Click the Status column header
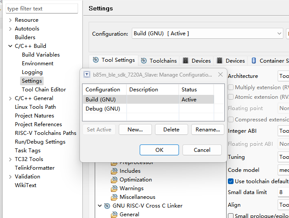Screen dimensions: 289x218 pyautogui.click(x=196, y=90)
